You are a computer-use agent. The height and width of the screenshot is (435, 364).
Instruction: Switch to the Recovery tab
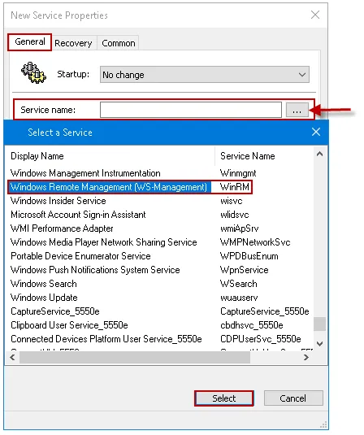coord(73,43)
